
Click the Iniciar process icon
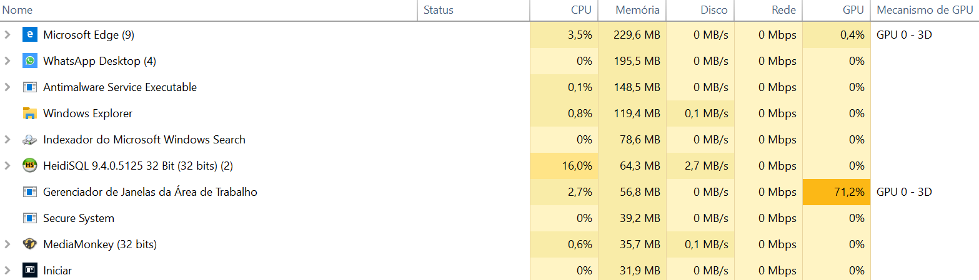(x=29, y=271)
